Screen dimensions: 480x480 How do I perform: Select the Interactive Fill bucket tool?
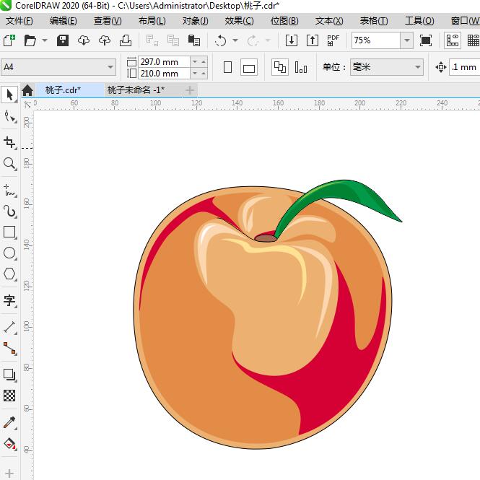point(9,443)
